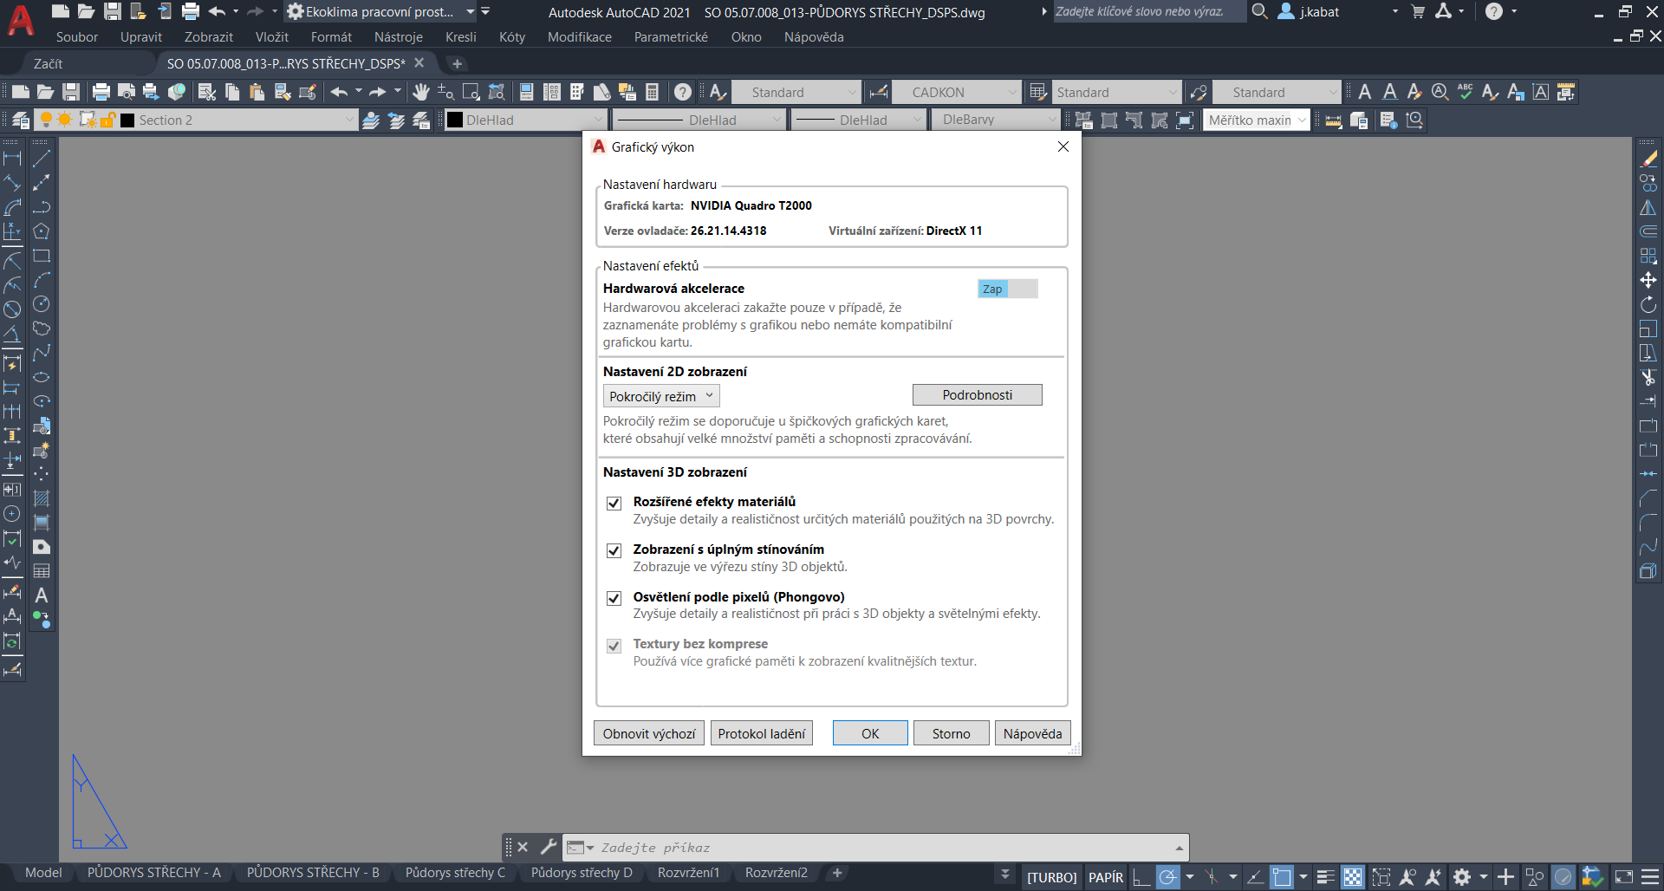Click the Podrobnosti button

pos(977,395)
